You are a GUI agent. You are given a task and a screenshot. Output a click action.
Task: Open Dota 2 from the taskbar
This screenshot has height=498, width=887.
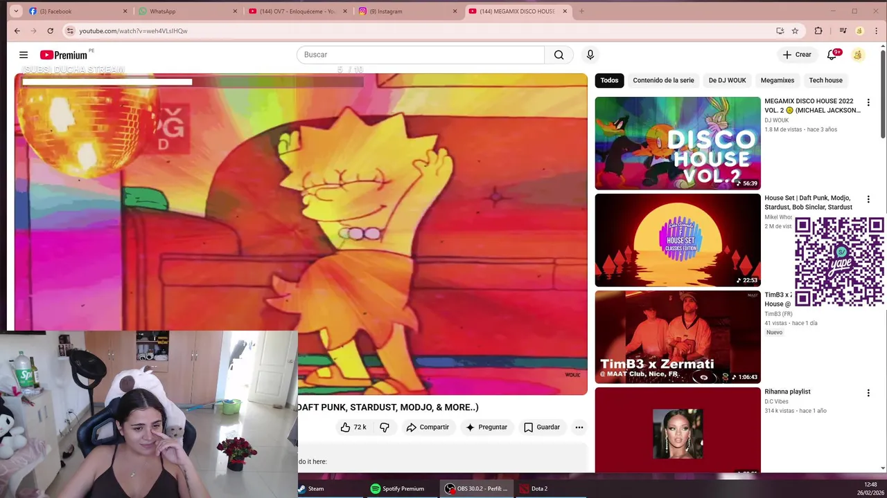click(x=534, y=488)
